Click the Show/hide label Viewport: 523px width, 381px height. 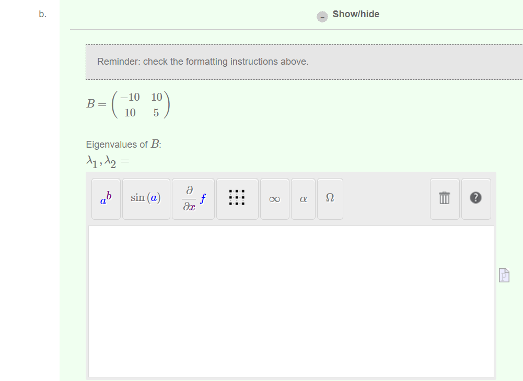(x=355, y=14)
